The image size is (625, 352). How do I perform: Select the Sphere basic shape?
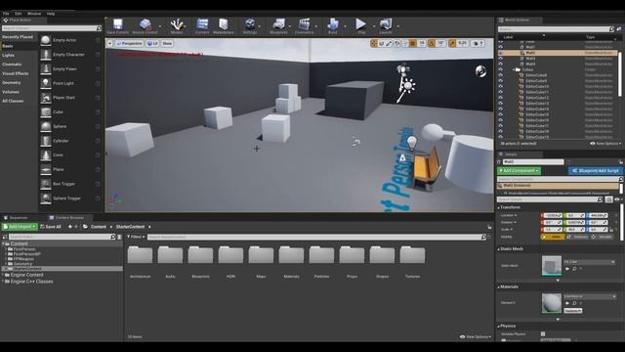click(69, 126)
